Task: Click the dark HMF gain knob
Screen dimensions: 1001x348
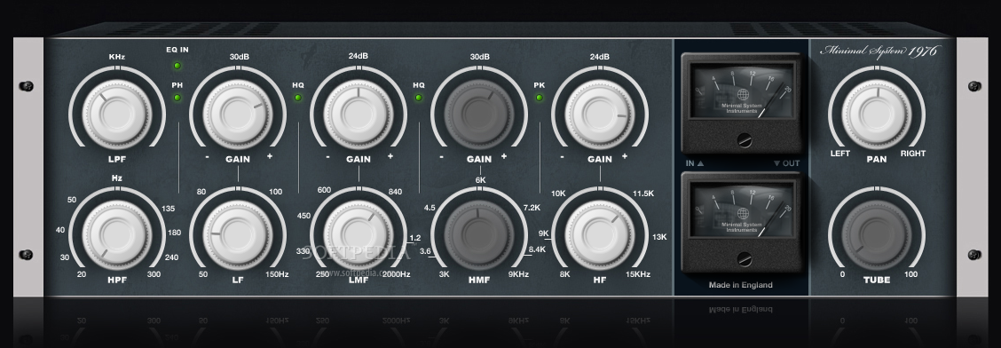Action: [479, 115]
